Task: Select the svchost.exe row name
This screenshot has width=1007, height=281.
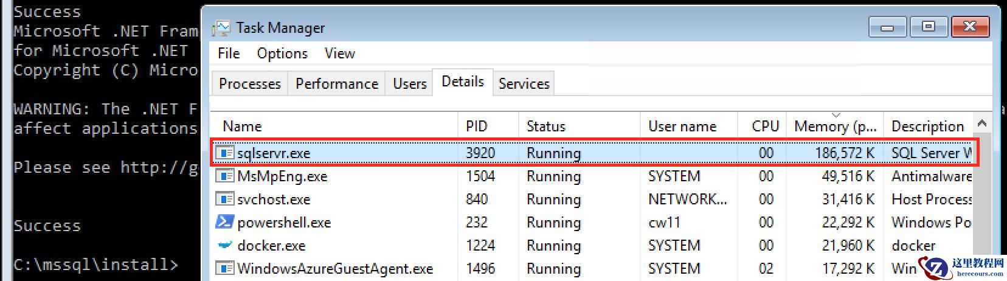Action: click(274, 199)
